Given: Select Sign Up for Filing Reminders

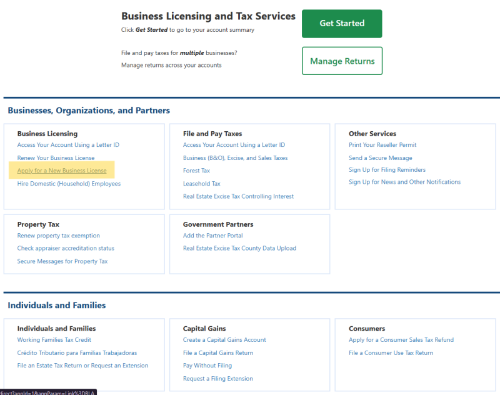Looking at the screenshot, I should point(387,170).
